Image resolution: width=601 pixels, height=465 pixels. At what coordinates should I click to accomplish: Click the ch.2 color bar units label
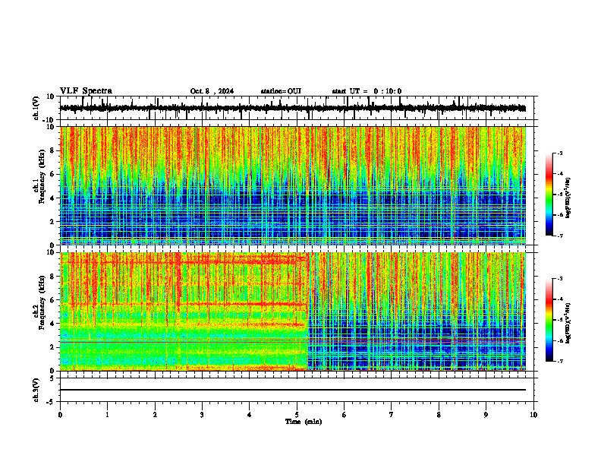568,323
